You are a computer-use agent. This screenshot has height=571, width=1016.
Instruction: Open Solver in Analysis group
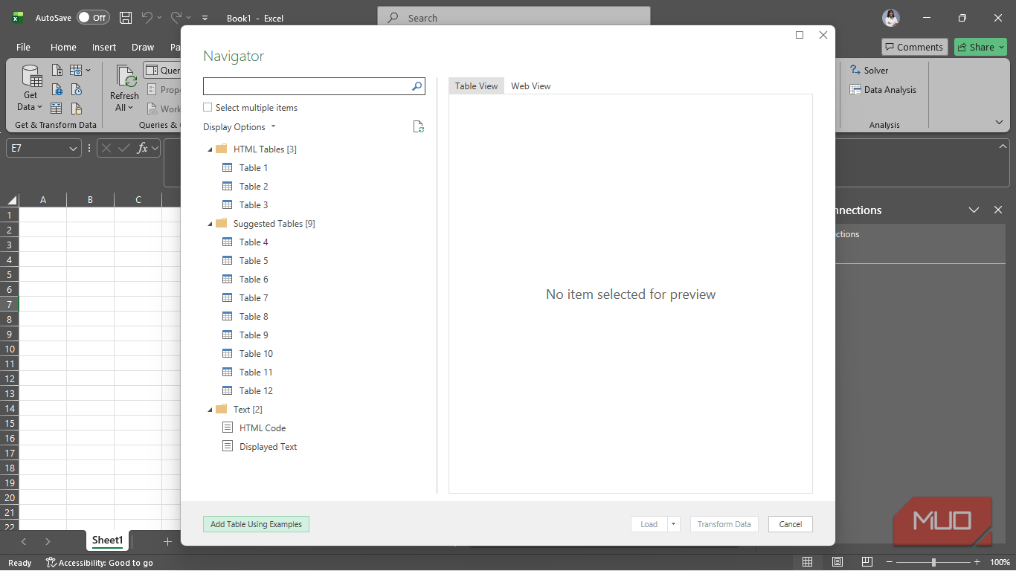tap(869, 71)
